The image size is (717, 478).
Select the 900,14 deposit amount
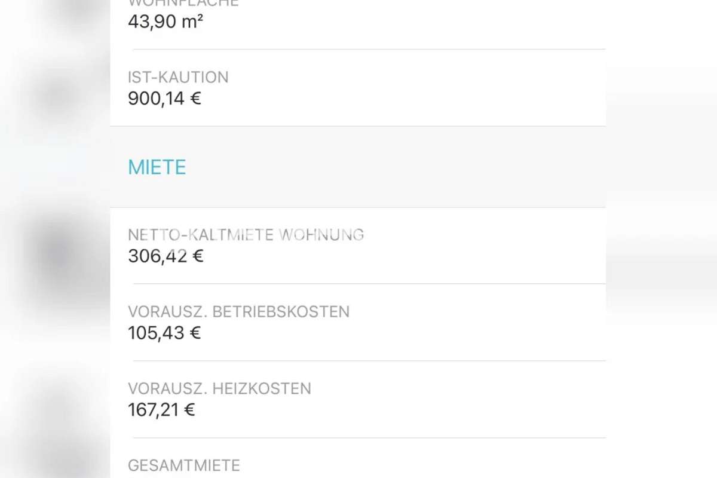point(156,99)
